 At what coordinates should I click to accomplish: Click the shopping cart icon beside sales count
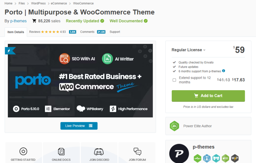pyautogui.click(x=34, y=21)
